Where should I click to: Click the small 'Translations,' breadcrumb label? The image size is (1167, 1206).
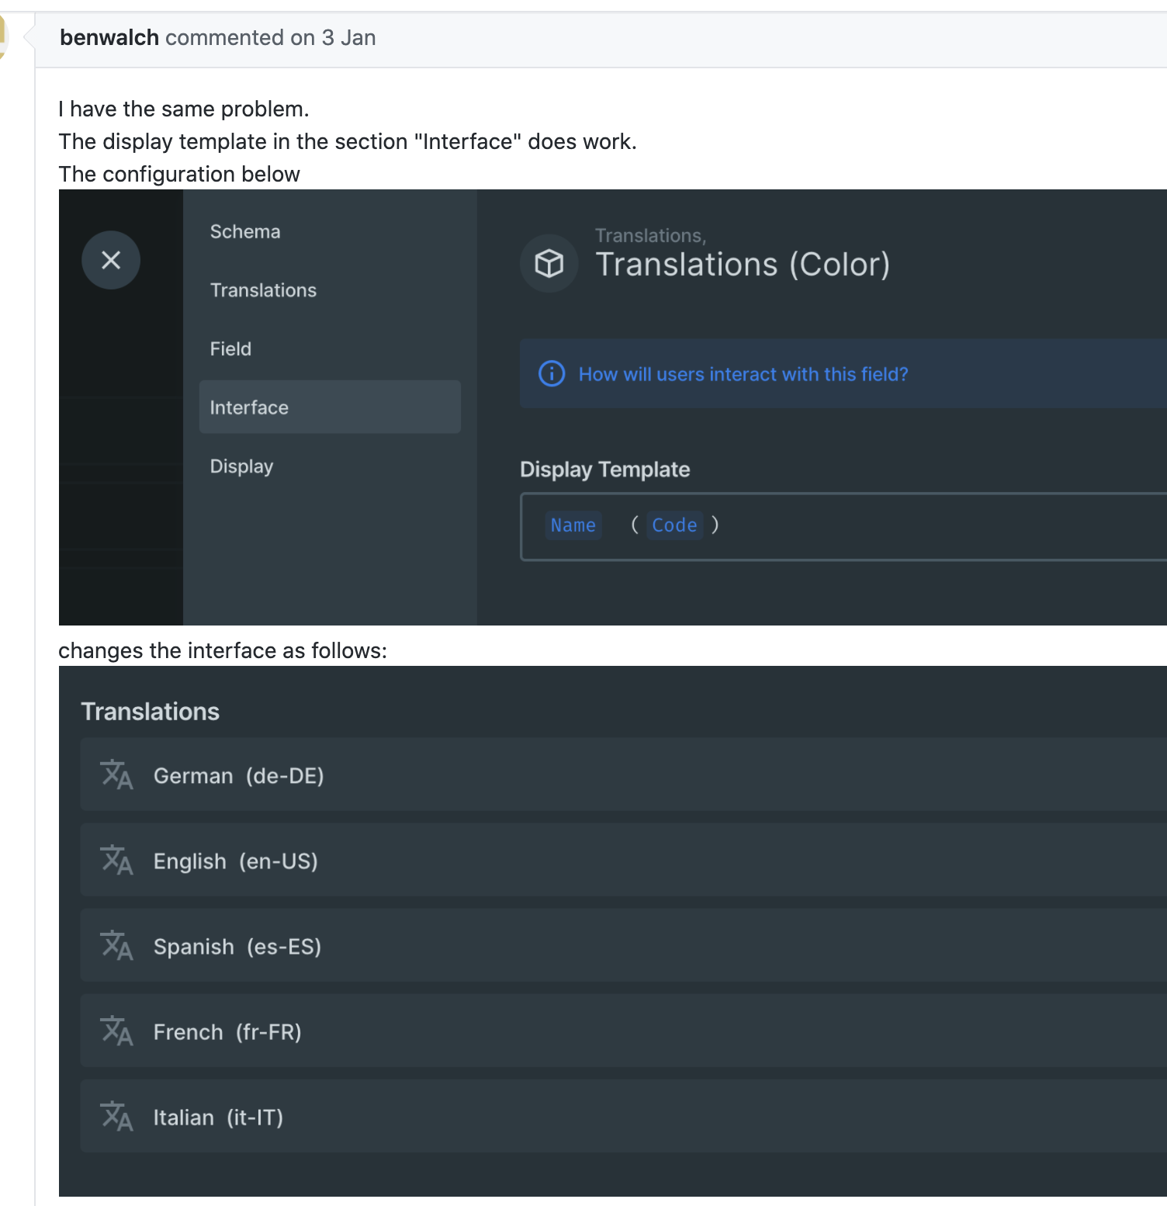point(650,235)
